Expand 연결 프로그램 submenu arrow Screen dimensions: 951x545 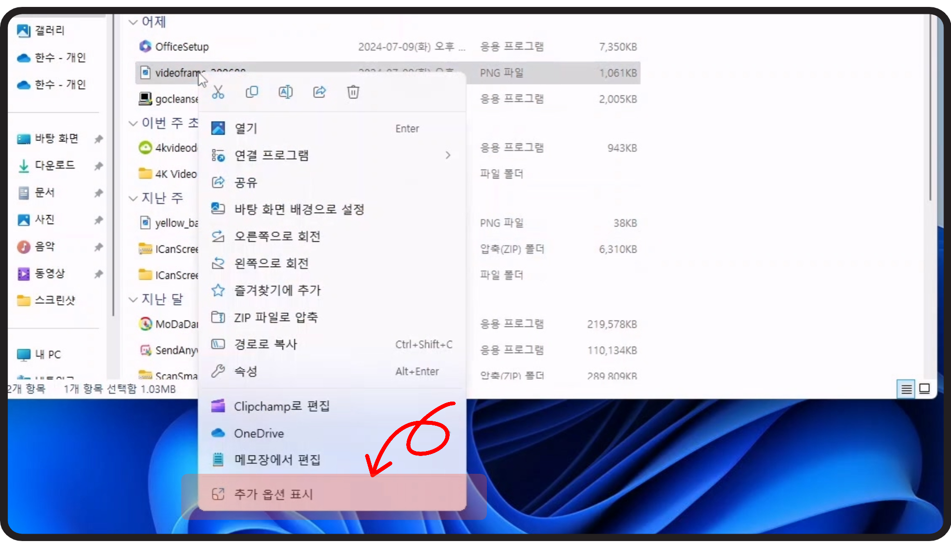point(448,155)
